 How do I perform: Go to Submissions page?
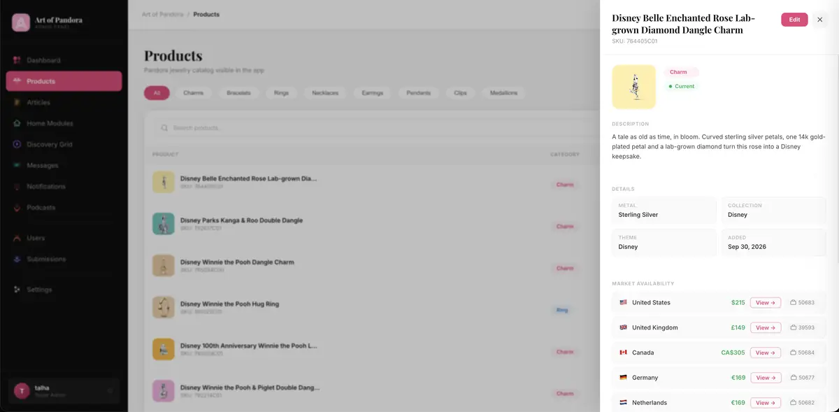tap(64, 259)
